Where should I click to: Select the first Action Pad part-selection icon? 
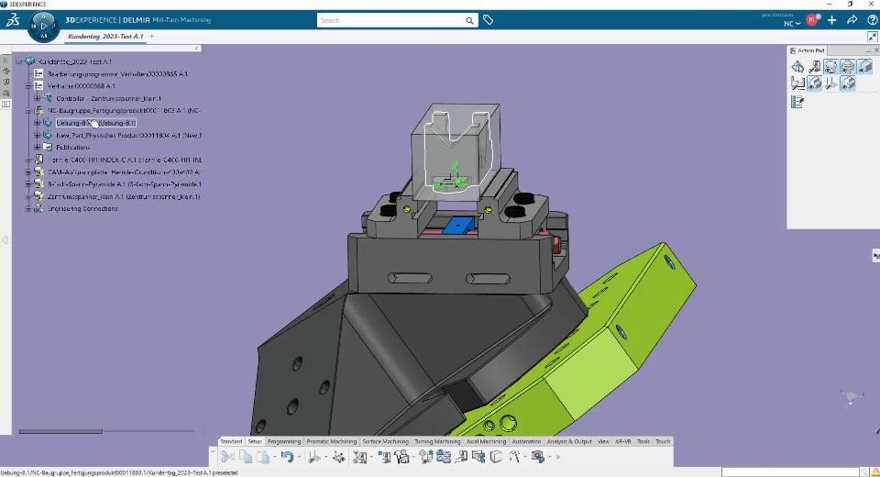coord(797,67)
